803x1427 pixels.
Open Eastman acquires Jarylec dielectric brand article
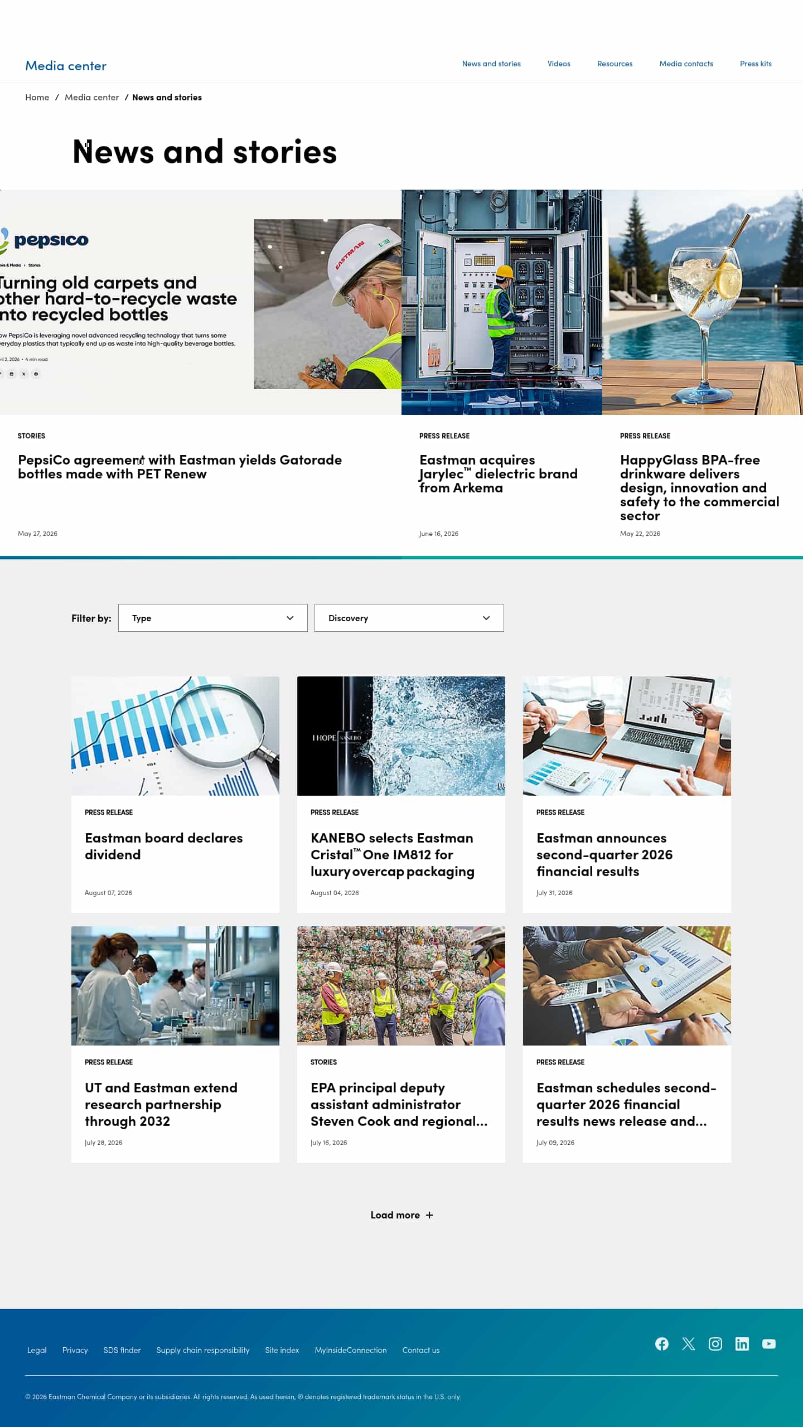click(x=498, y=474)
